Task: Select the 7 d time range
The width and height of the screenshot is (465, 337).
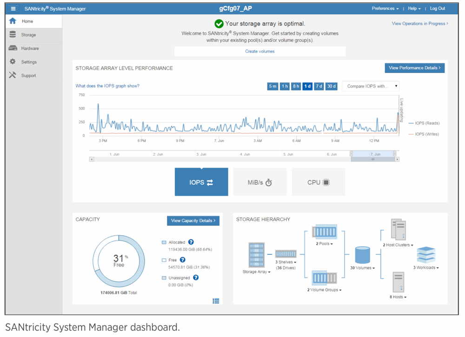Action: 319,86
